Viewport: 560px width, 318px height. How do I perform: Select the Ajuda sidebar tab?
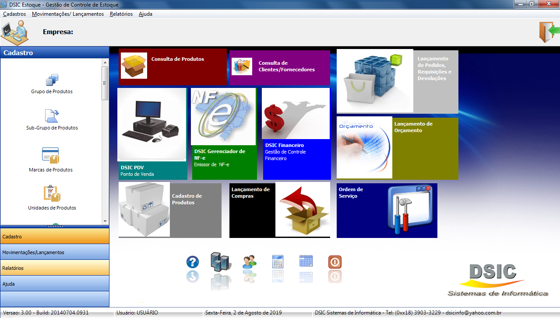(54, 283)
